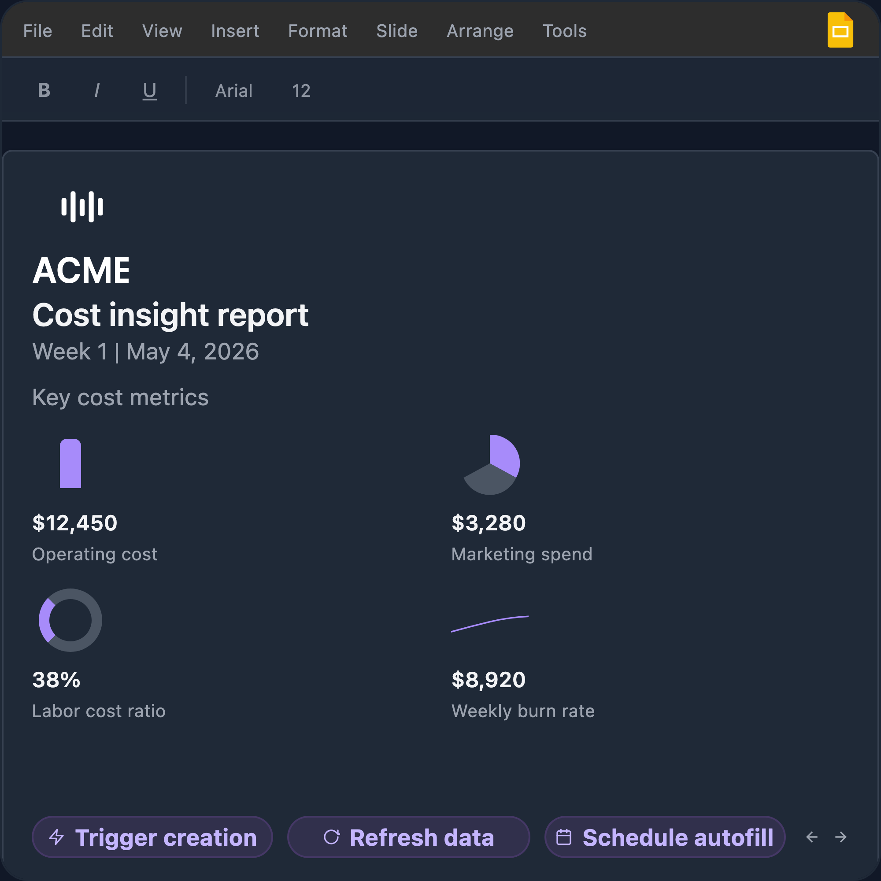Open the Tools menu
This screenshot has width=881, height=881.
click(x=564, y=31)
